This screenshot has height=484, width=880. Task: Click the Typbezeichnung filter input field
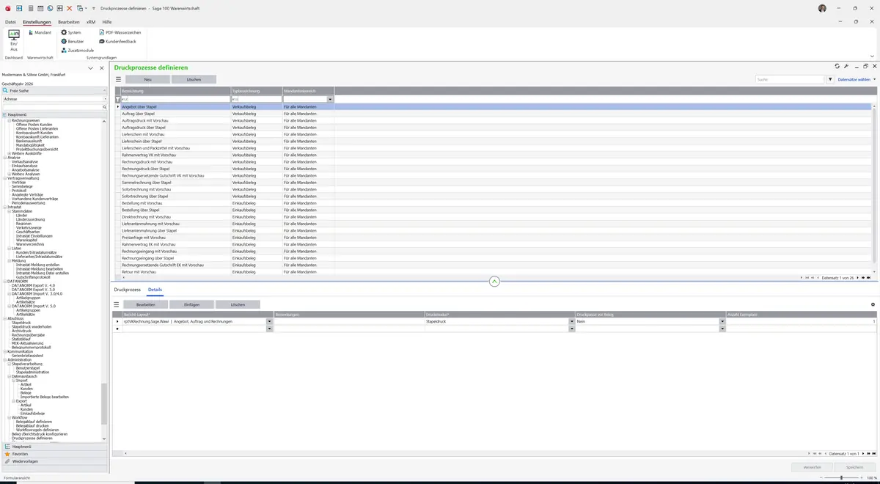click(x=257, y=99)
